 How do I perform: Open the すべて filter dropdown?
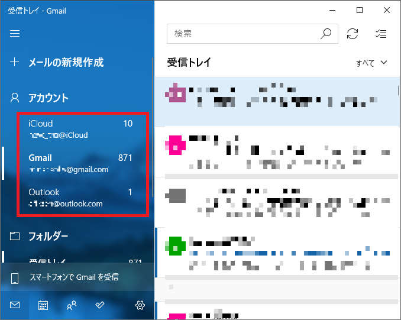tap(371, 63)
